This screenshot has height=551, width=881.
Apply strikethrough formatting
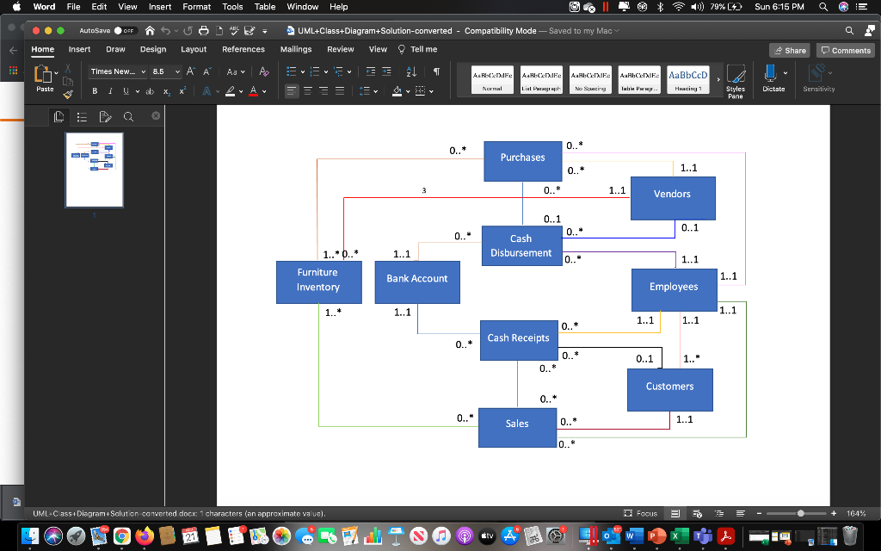pyautogui.click(x=148, y=90)
